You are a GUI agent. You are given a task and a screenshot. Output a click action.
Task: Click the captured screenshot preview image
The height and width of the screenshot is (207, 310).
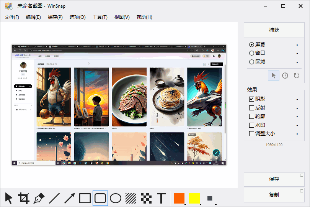(119, 105)
